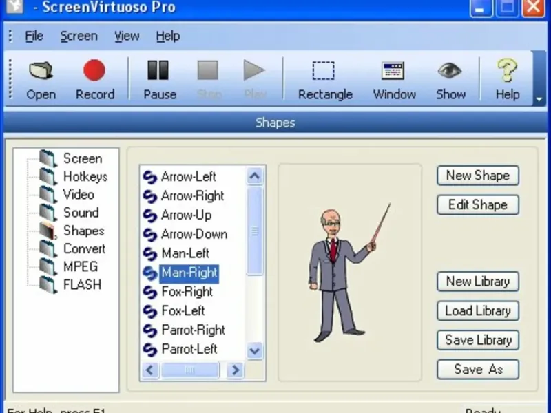Select MPEG in the settings tree
551x413 pixels.
(x=81, y=266)
